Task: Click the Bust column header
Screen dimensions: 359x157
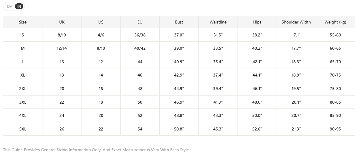Action: [x=179, y=22]
